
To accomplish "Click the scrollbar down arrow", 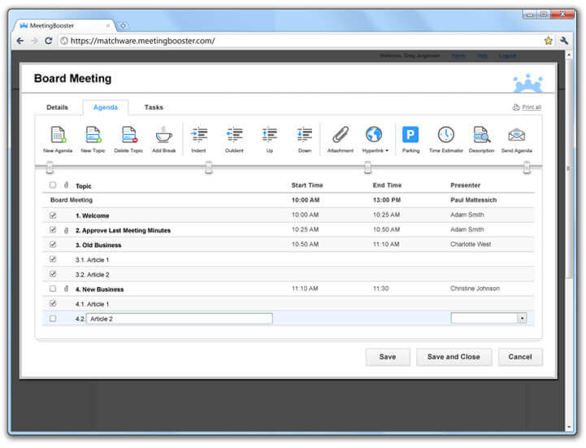I will click(x=569, y=427).
